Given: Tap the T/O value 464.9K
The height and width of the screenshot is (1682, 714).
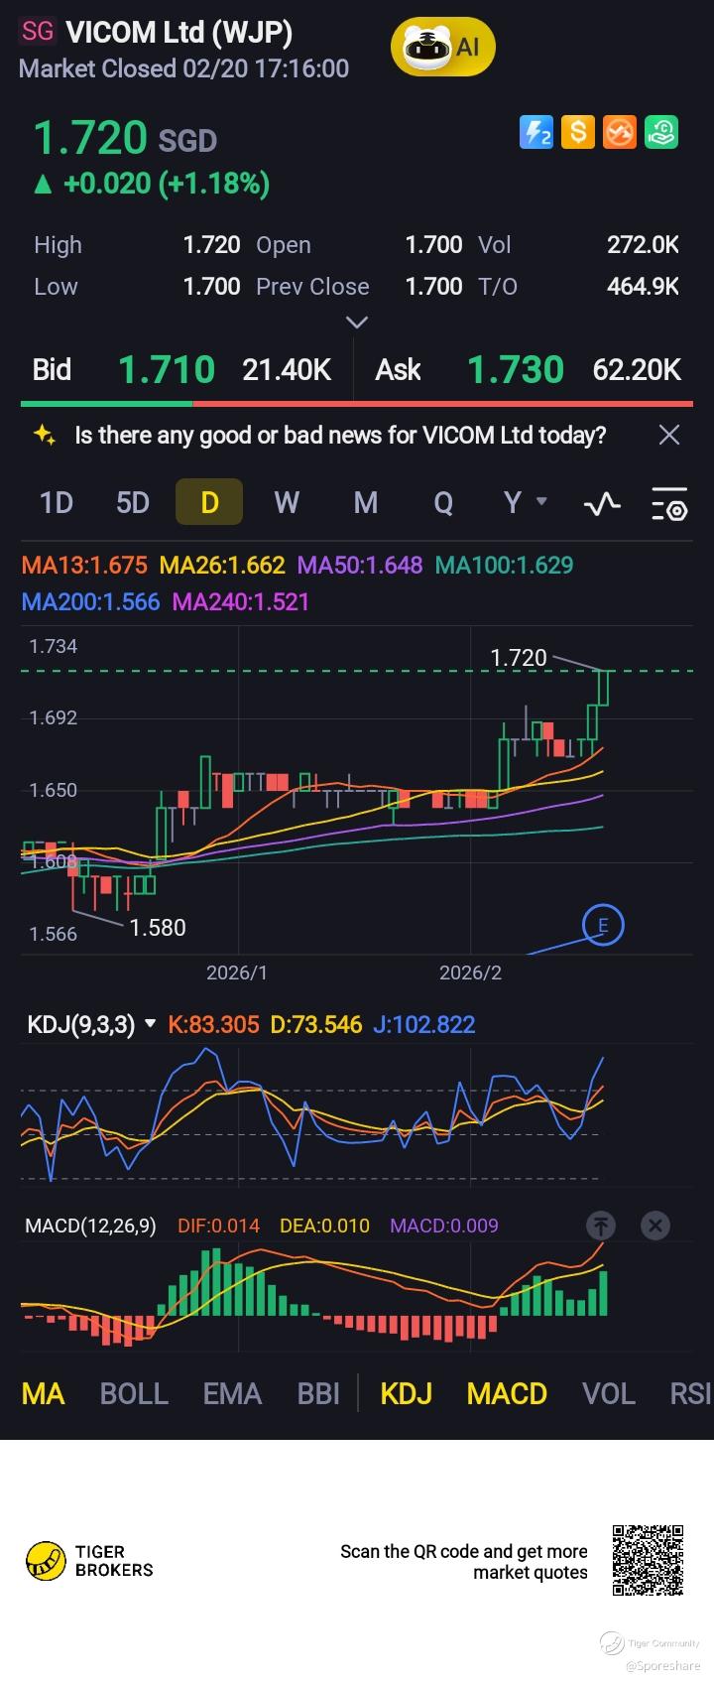Looking at the screenshot, I should coord(643,287).
